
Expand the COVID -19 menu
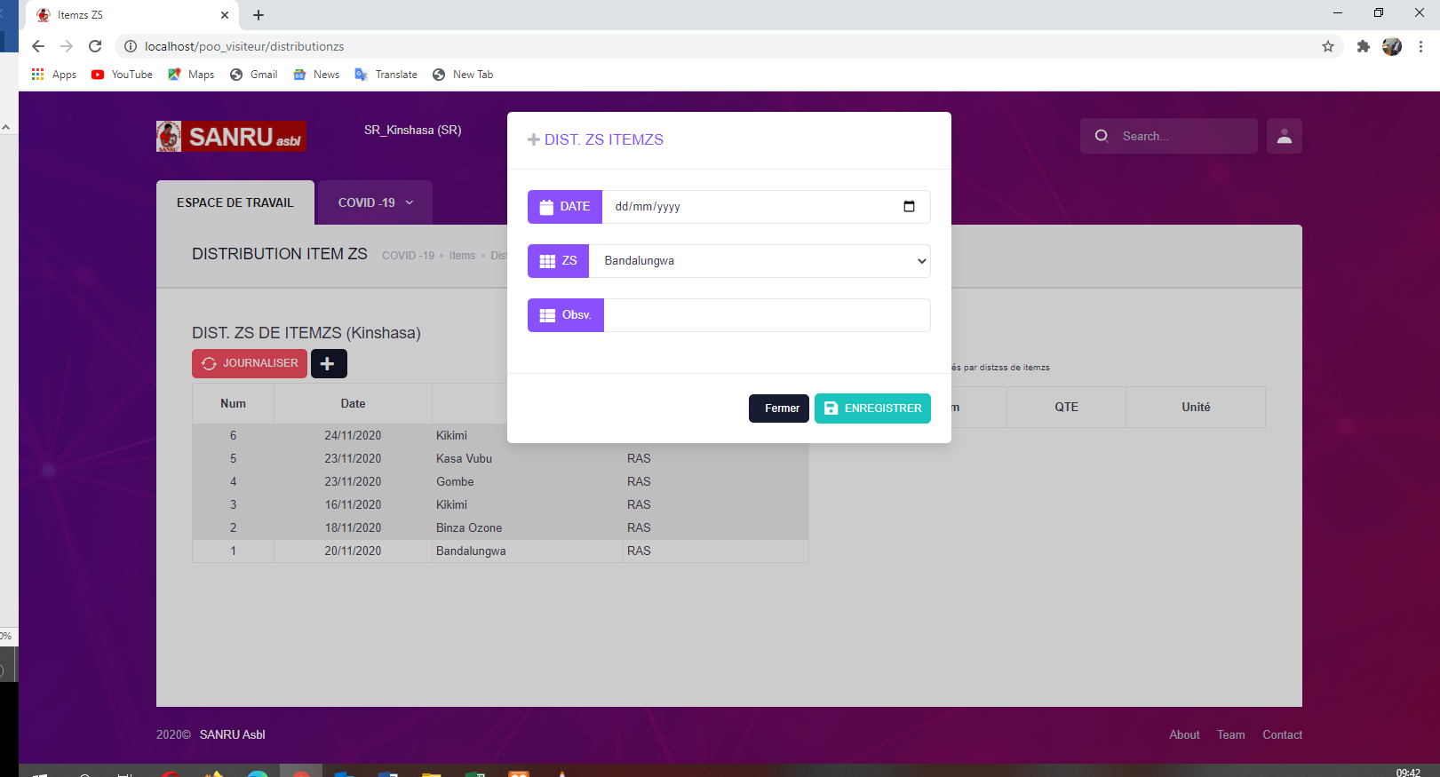coord(375,202)
